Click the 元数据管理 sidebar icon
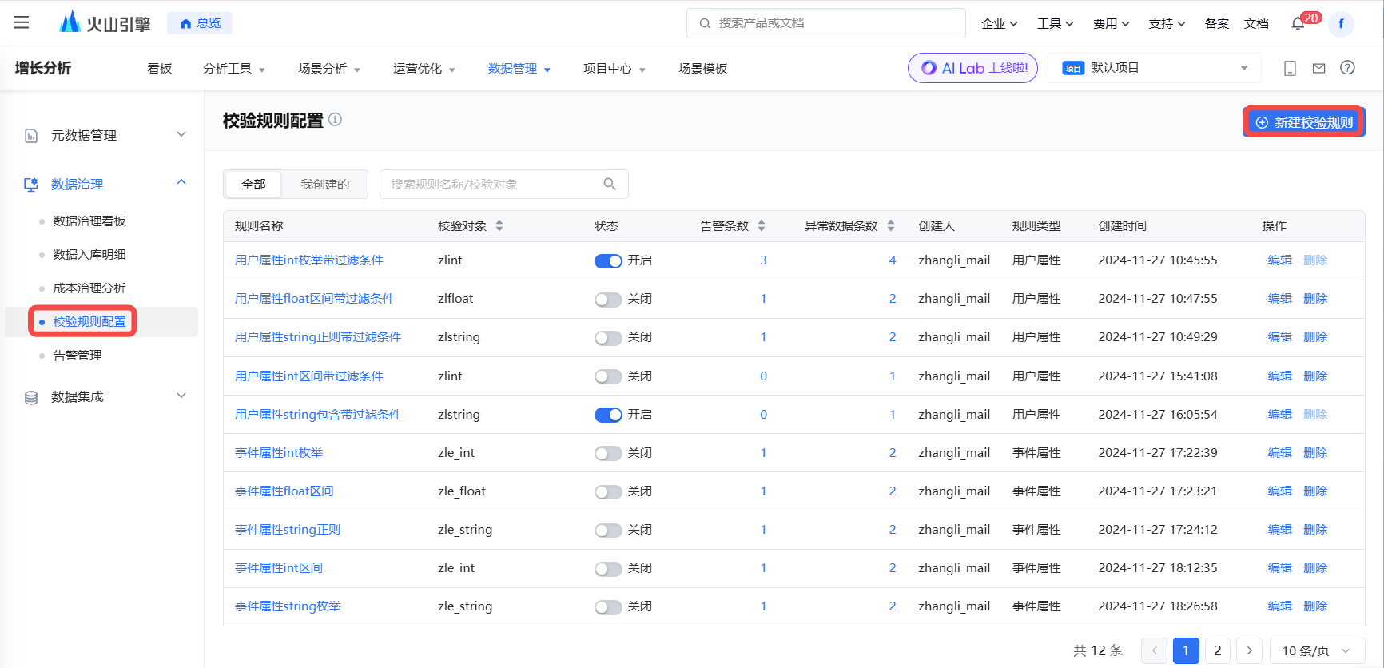Viewport: 1384px width, 668px height. click(31, 135)
